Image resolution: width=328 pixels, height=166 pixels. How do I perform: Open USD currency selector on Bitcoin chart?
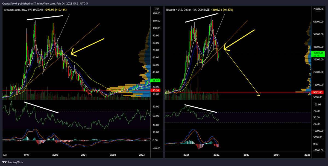coord(318,9)
